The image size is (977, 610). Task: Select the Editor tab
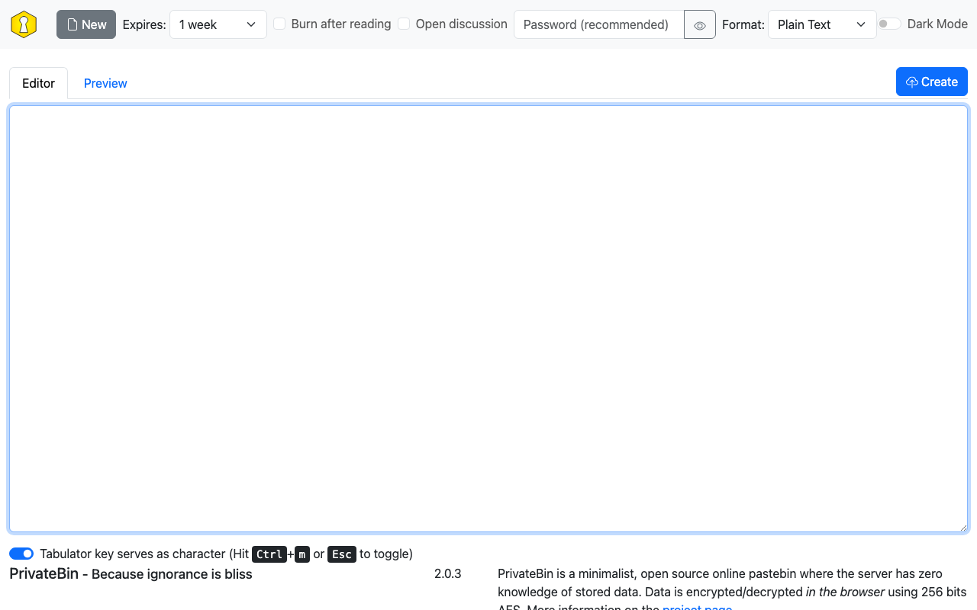(38, 82)
